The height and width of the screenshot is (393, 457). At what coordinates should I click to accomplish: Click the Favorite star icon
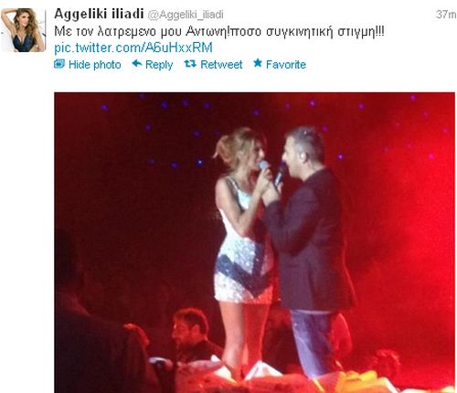[x=258, y=63]
